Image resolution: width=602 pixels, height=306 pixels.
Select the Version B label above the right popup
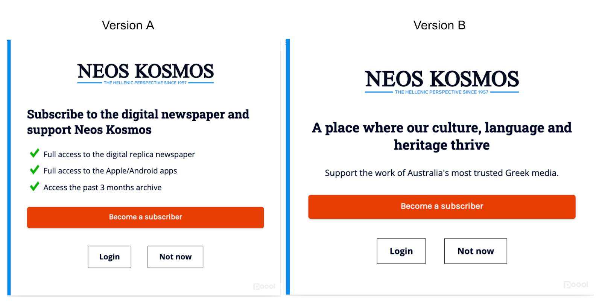click(x=439, y=25)
